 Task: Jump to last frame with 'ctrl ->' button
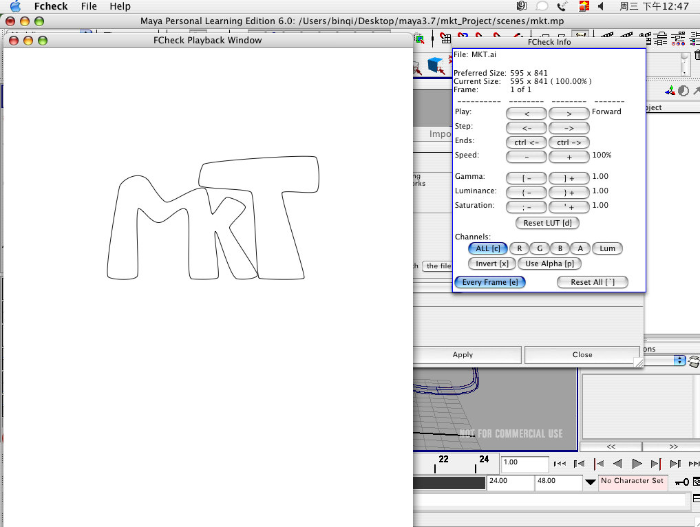(x=569, y=142)
